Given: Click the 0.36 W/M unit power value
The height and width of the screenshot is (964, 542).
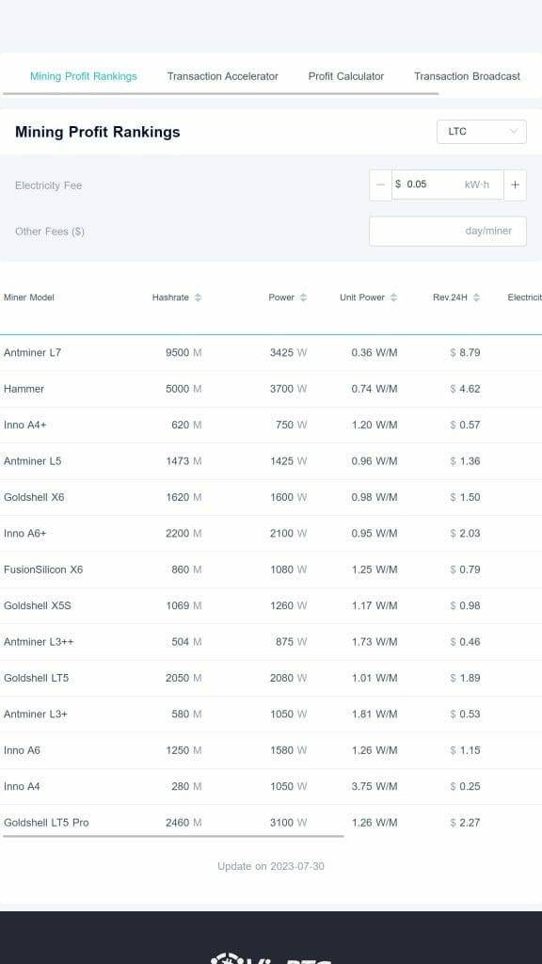Looking at the screenshot, I should (x=375, y=353).
